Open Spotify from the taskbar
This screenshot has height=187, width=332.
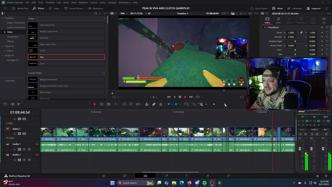pos(204,183)
